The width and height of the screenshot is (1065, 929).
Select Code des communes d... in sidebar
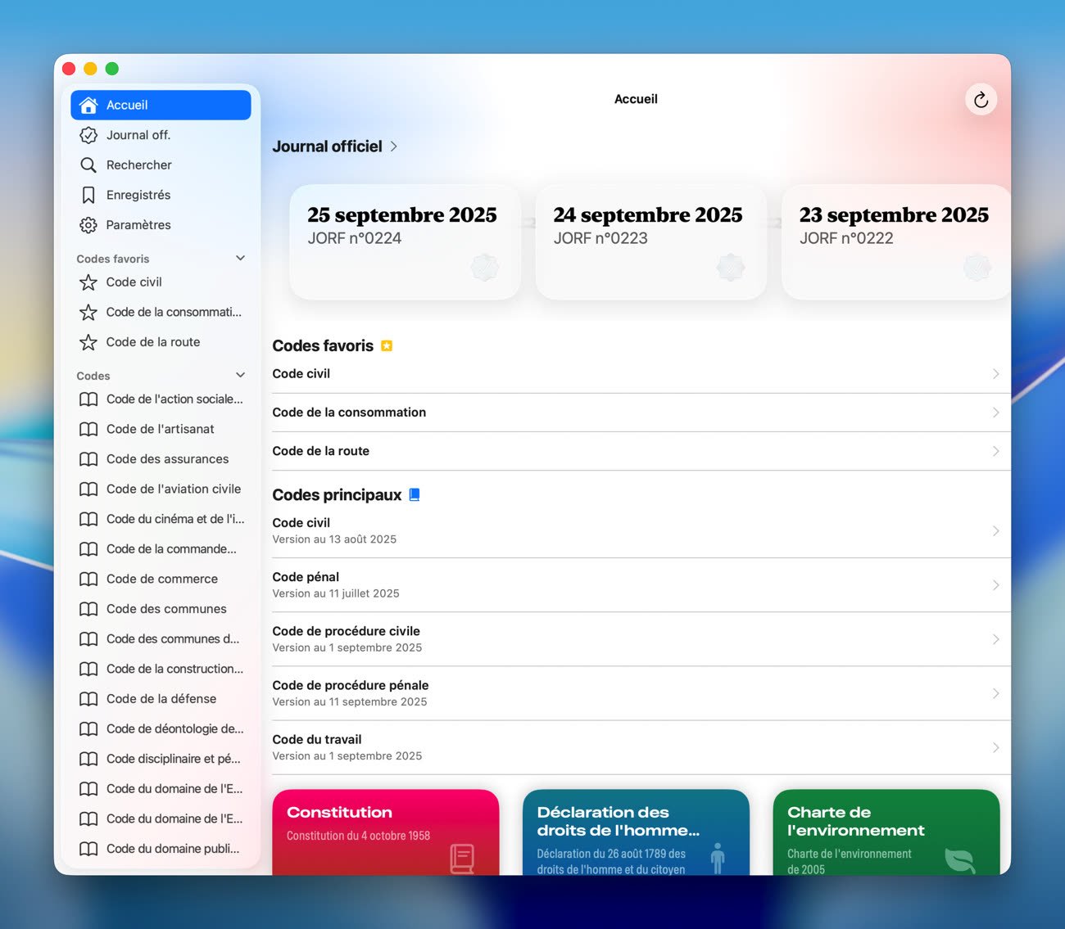click(161, 639)
